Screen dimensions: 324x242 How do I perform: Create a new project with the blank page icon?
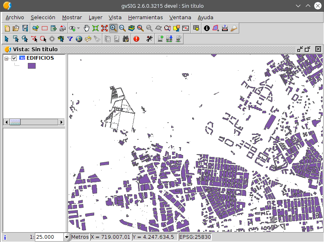[7, 28]
